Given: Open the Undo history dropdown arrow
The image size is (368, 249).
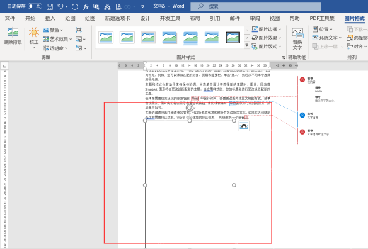Looking at the screenshot, I should click(x=67, y=6).
